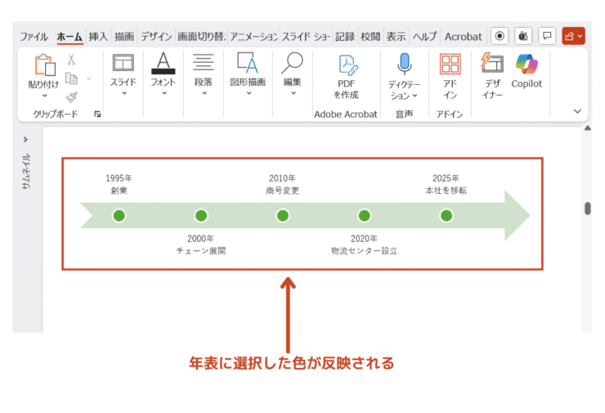
Task: Switch to the デザイン tab
Action: pyautogui.click(x=156, y=37)
